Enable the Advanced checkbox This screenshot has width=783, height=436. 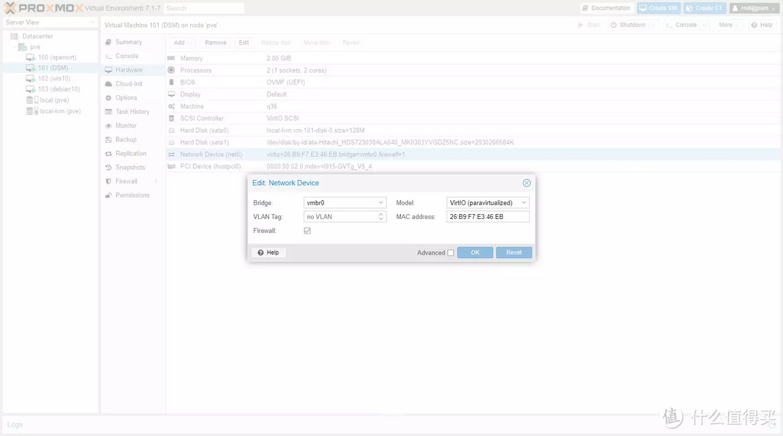coord(450,252)
